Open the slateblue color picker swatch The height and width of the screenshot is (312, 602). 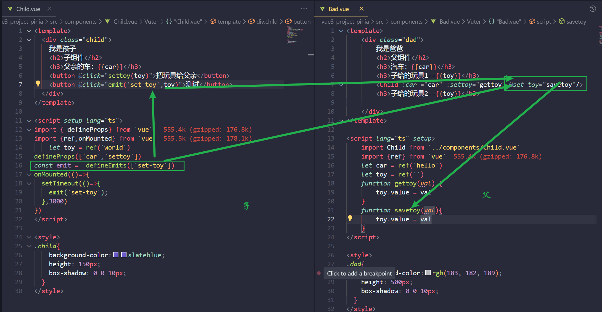124,255
